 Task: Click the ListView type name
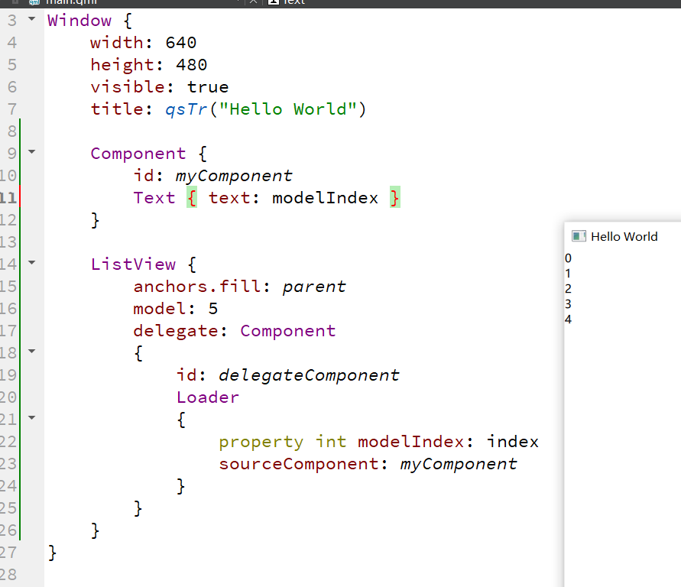tap(133, 264)
